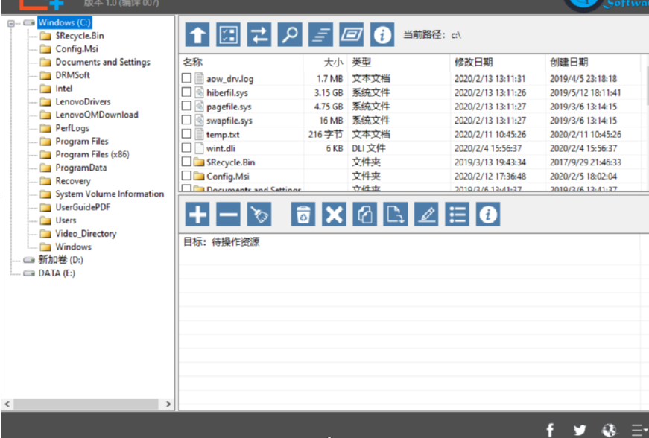Click the X cancel operation icon
Image resolution: width=649 pixels, height=438 pixels.
click(334, 214)
